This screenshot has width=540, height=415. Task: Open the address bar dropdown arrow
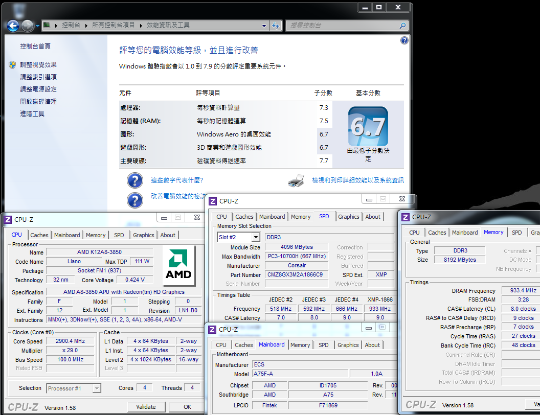pos(264,26)
